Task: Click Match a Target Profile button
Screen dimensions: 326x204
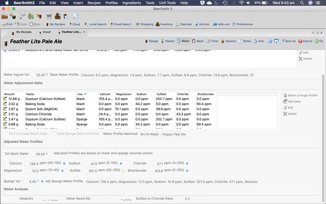Action: [300, 95]
